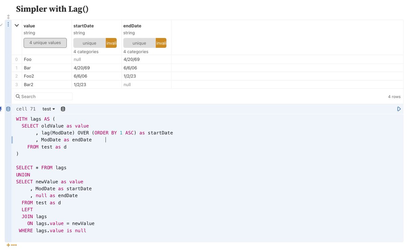Screen dimensions: 407x250
Task: Open the cell menu three-dot icon
Action: (8, 24)
